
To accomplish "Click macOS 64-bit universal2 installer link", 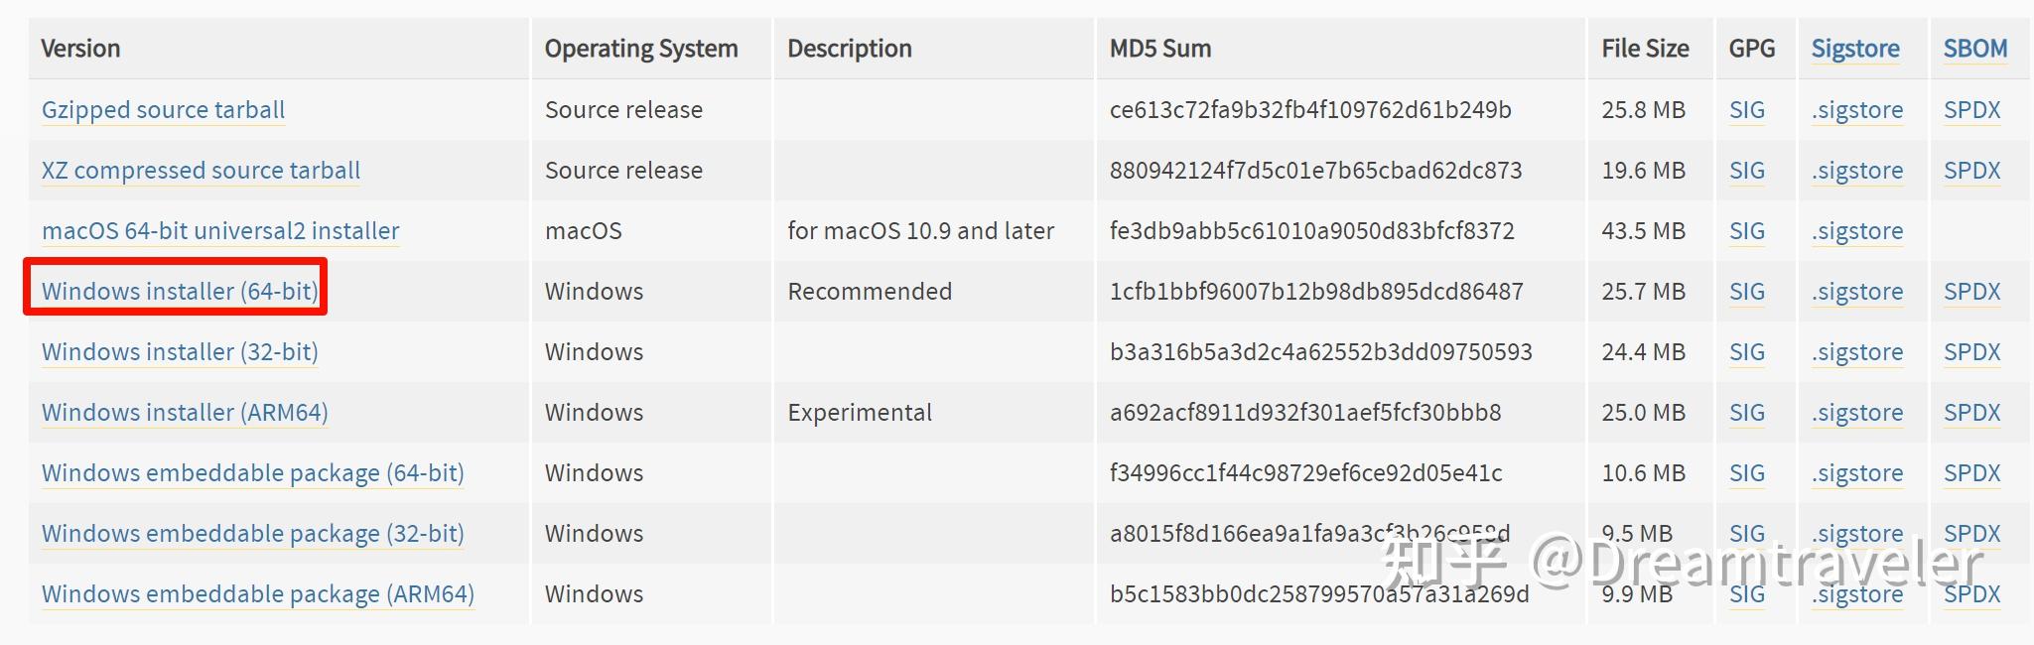I will [x=220, y=230].
